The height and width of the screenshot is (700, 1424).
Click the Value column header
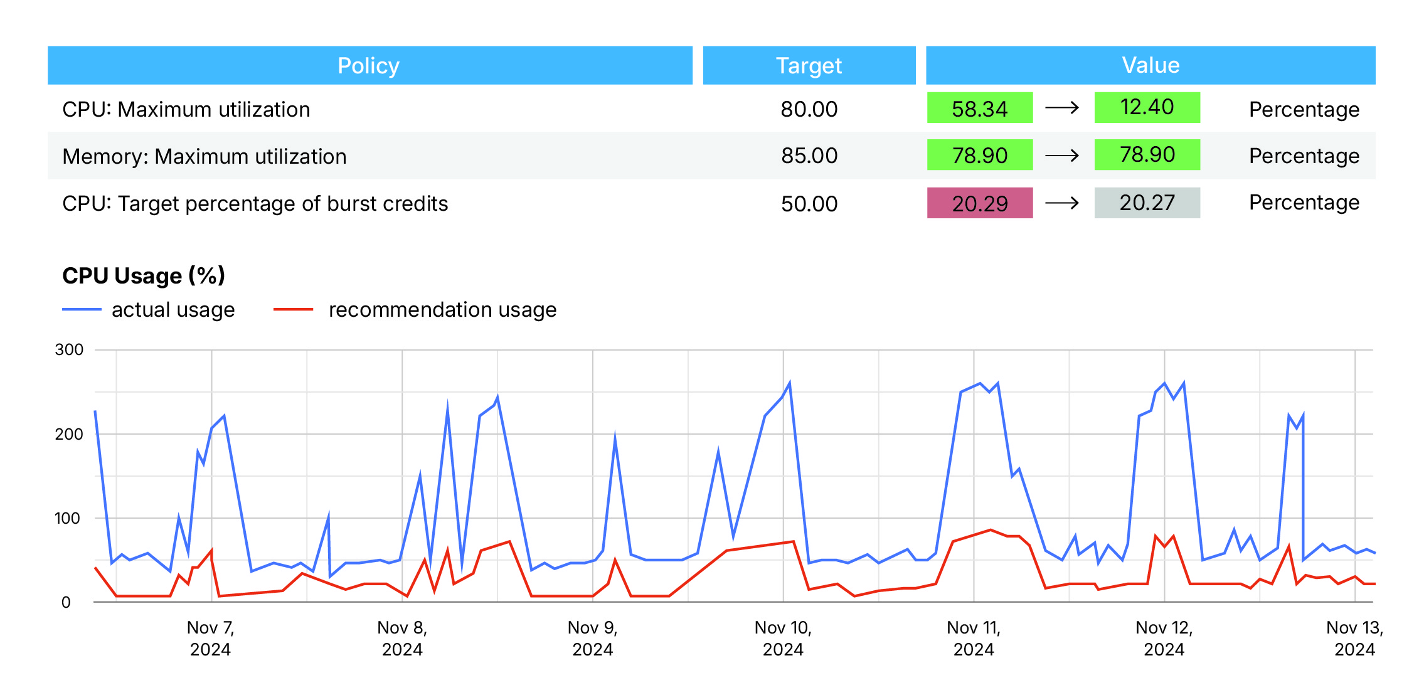pyautogui.click(x=1150, y=65)
